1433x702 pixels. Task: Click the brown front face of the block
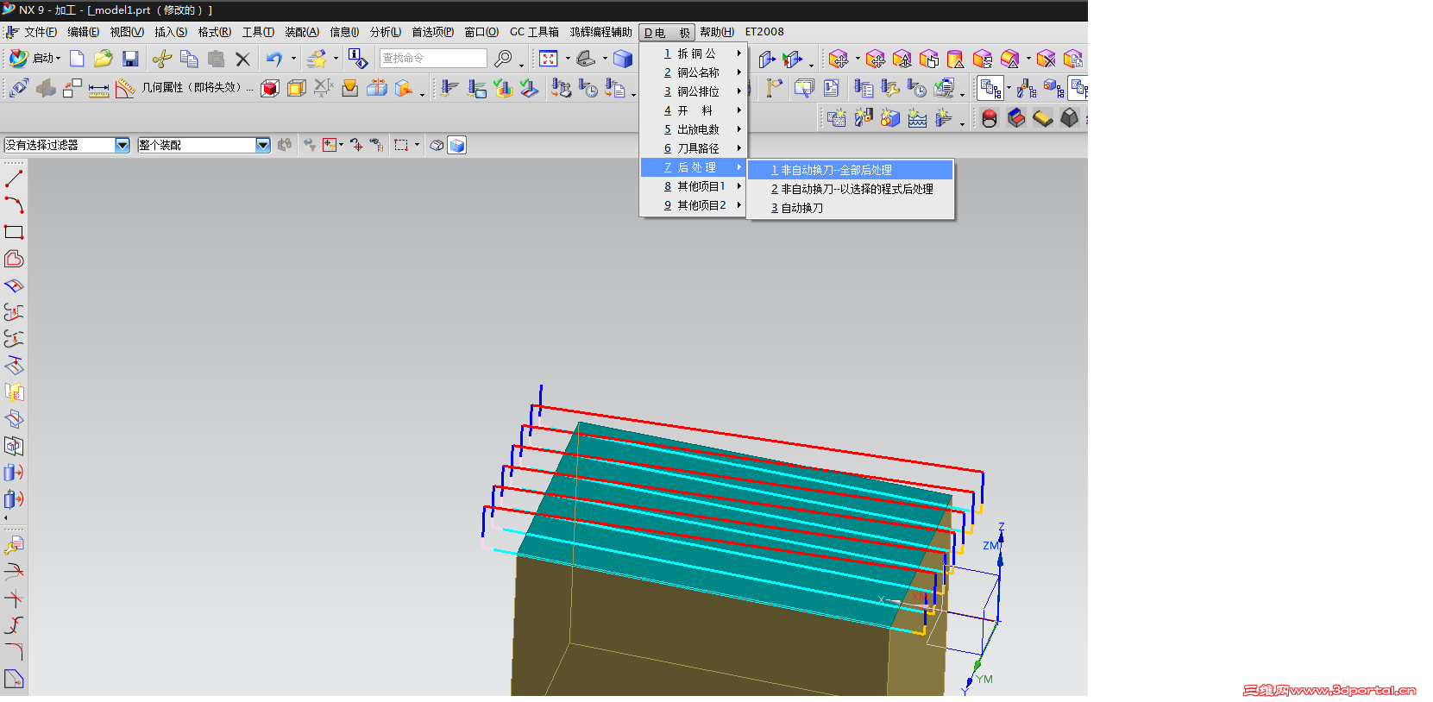point(699,638)
